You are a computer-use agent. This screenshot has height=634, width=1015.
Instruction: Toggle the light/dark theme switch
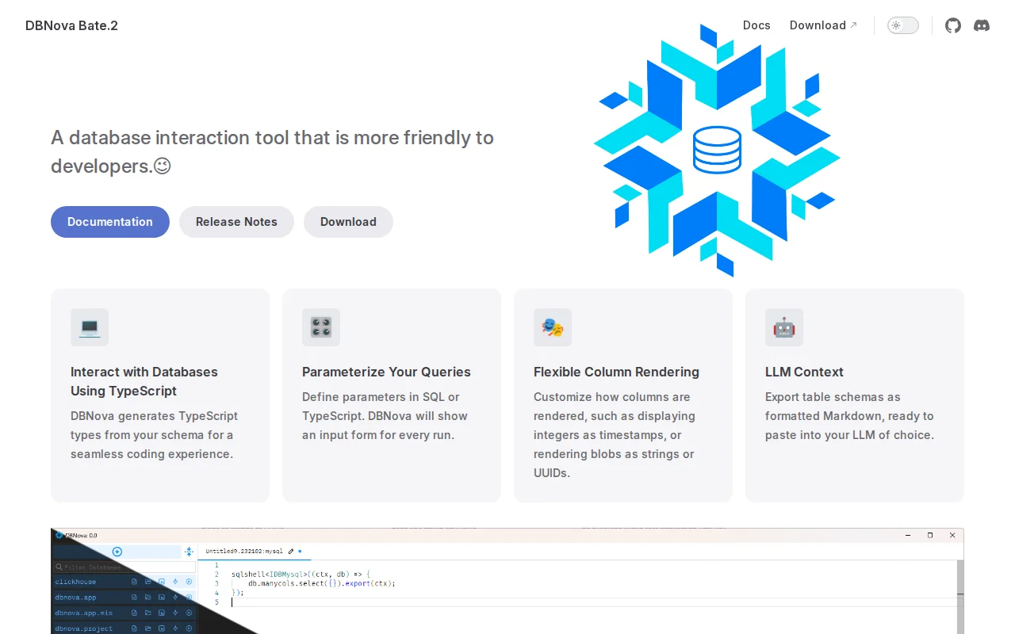point(903,25)
